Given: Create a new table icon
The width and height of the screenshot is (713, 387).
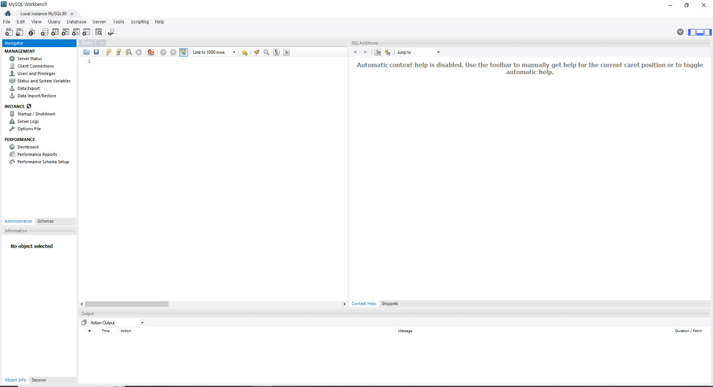Looking at the screenshot, I should (55, 32).
